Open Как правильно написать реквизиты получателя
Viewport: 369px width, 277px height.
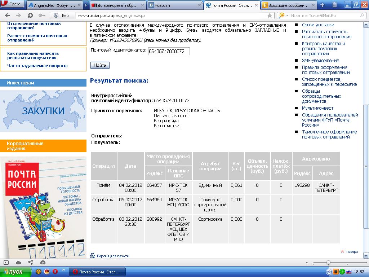(x=33, y=56)
